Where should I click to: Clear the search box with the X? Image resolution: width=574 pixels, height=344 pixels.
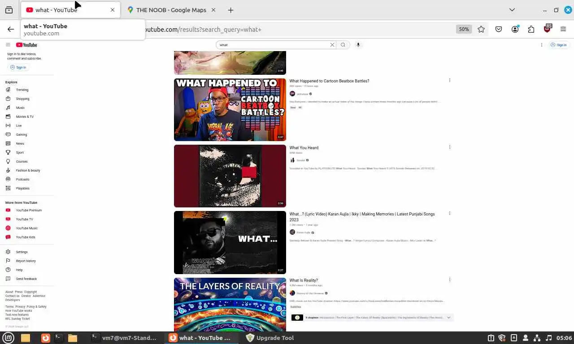332,45
